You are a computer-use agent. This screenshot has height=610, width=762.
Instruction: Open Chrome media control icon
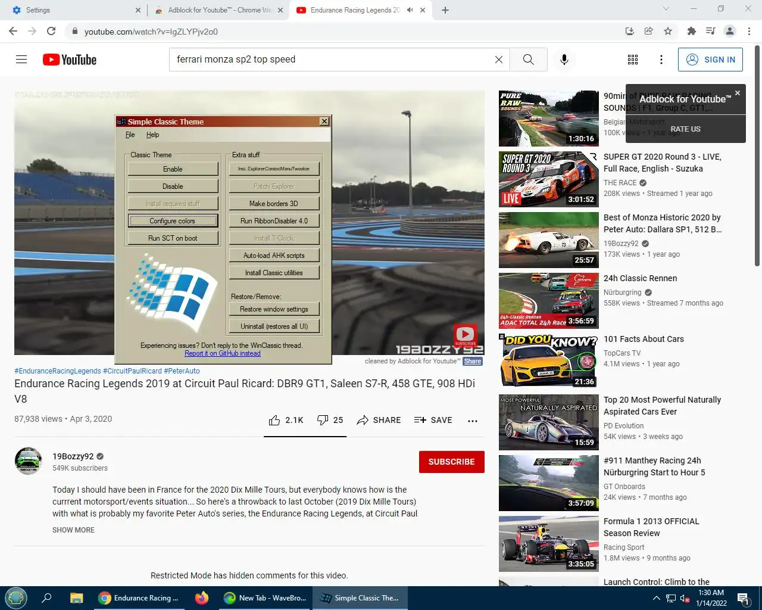click(x=710, y=31)
